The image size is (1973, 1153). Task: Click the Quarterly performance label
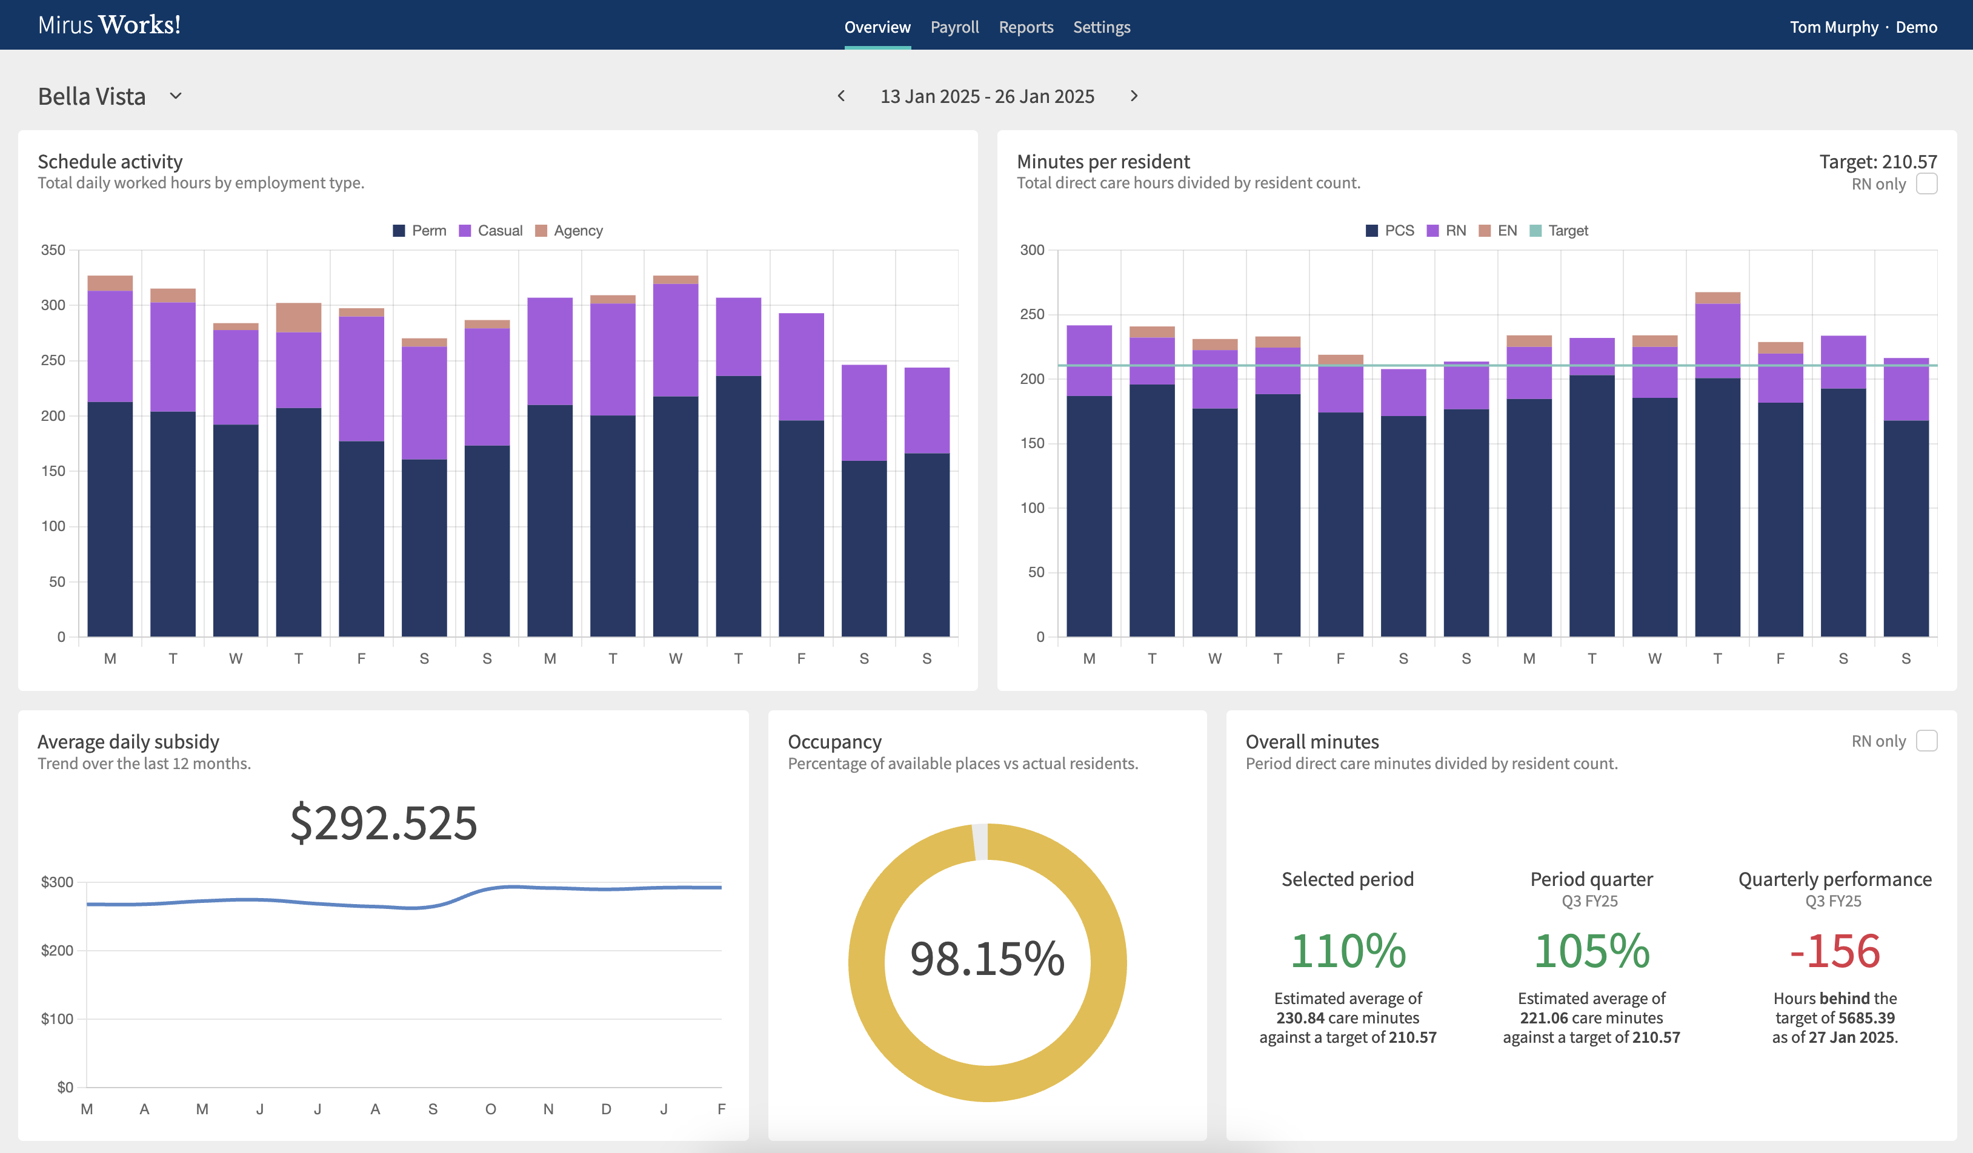click(1834, 879)
